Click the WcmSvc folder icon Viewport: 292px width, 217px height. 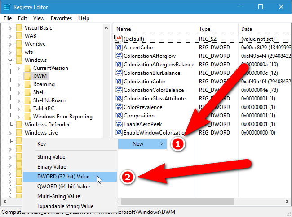19,44
